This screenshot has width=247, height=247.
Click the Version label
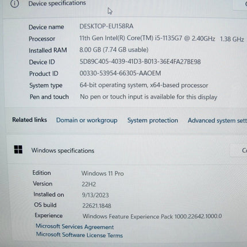click(43, 184)
